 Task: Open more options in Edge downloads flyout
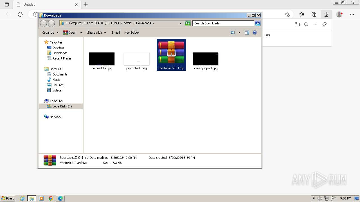[315, 24]
